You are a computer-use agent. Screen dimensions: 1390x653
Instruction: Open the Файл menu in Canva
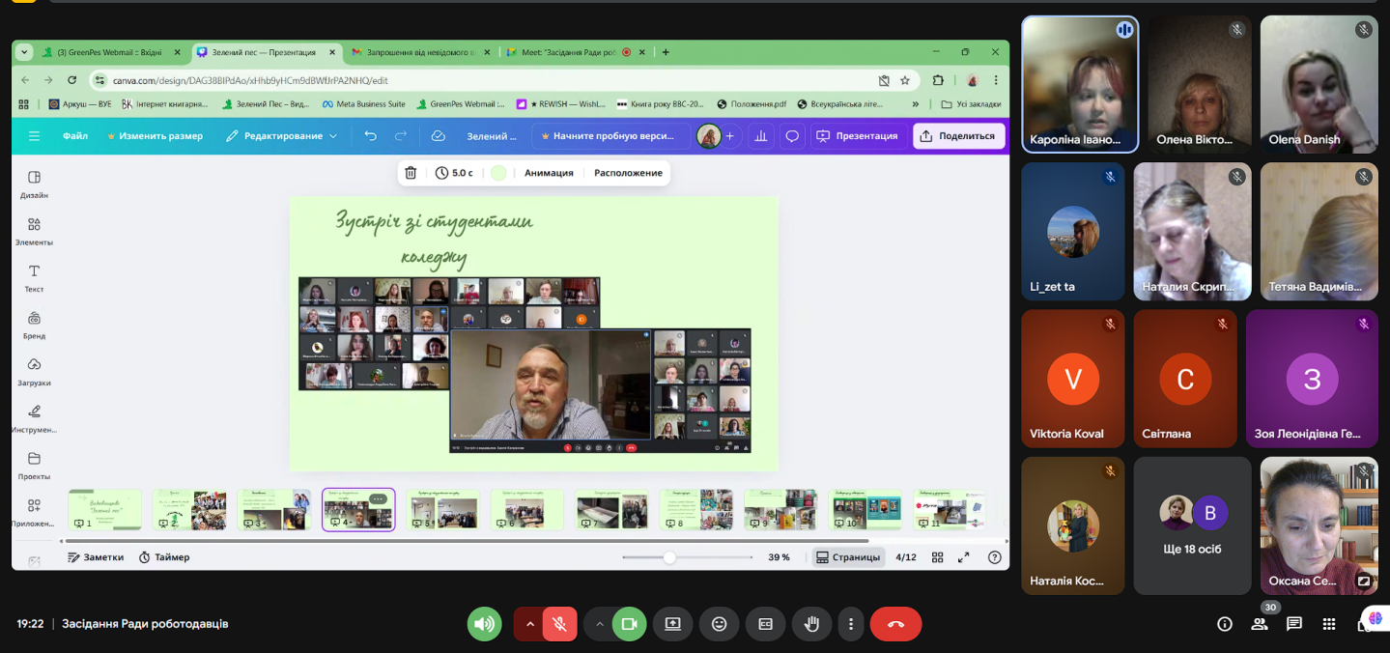75,136
